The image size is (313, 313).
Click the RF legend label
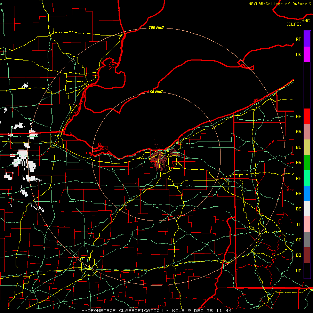tap(298, 39)
